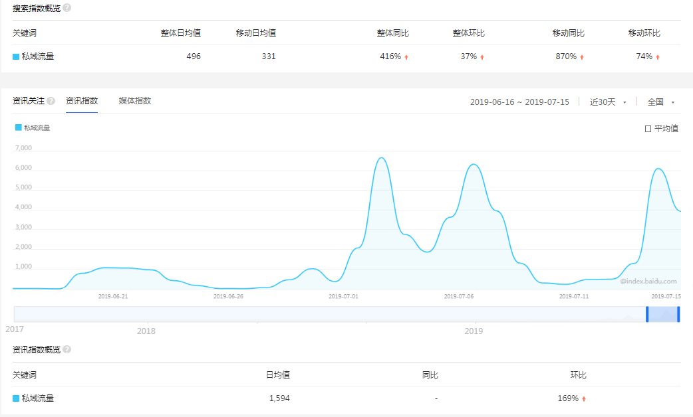Expand the 全国 region dropdown

[661, 102]
